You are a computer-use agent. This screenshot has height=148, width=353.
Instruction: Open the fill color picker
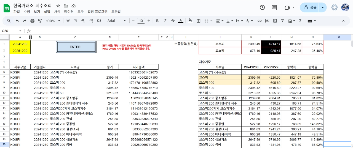190,21
